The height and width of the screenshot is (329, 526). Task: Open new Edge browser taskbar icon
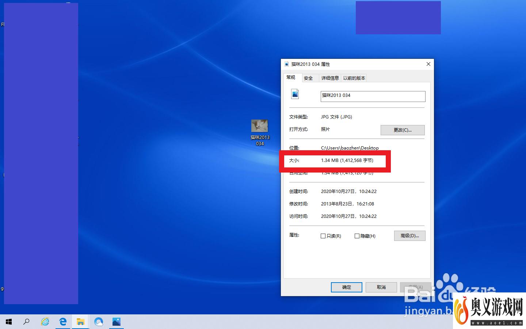[x=99, y=322]
